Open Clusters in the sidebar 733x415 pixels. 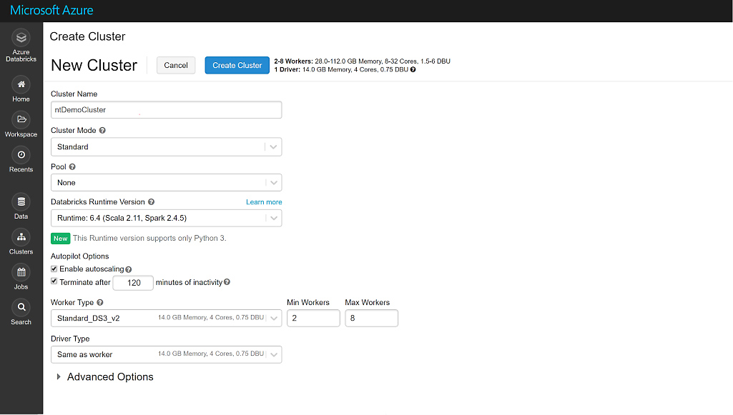pos(21,237)
